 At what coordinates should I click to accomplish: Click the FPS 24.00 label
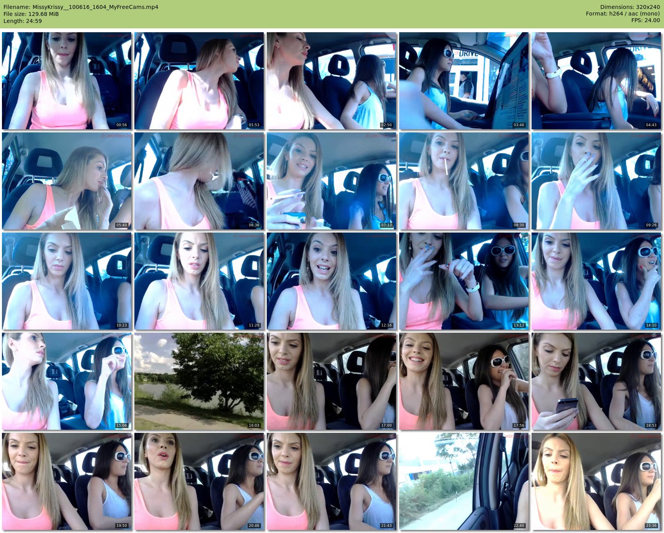[645, 20]
